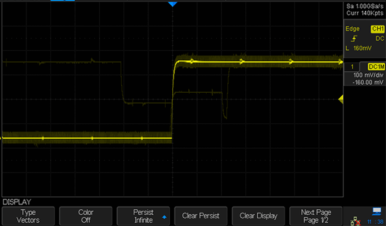The width and height of the screenshot is (386, 226).
Task: Select the Edge trigger type label
Action: pyautogui.click(x=352, y=29)
